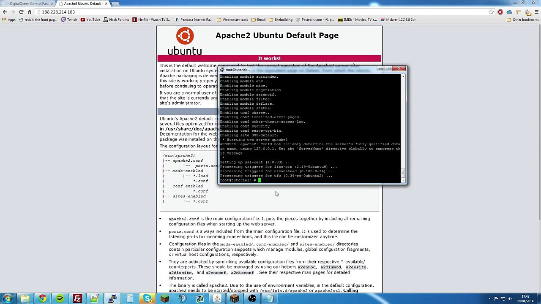The image size is (541, 304).
Task: Click the PuTTY taskbar icon
Action: 112,299
